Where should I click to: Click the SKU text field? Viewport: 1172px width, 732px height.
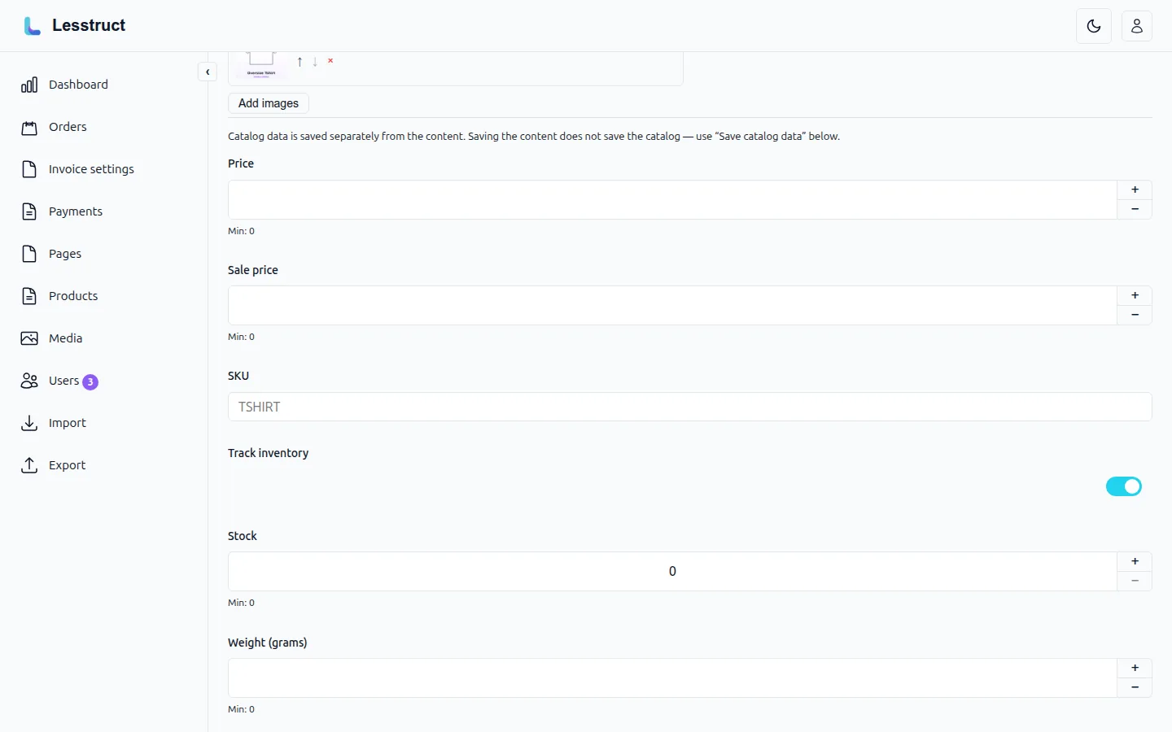(x=690, y=407)
